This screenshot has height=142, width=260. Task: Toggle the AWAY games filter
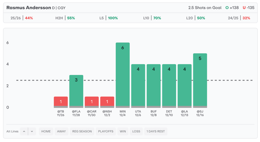[61, 131]
